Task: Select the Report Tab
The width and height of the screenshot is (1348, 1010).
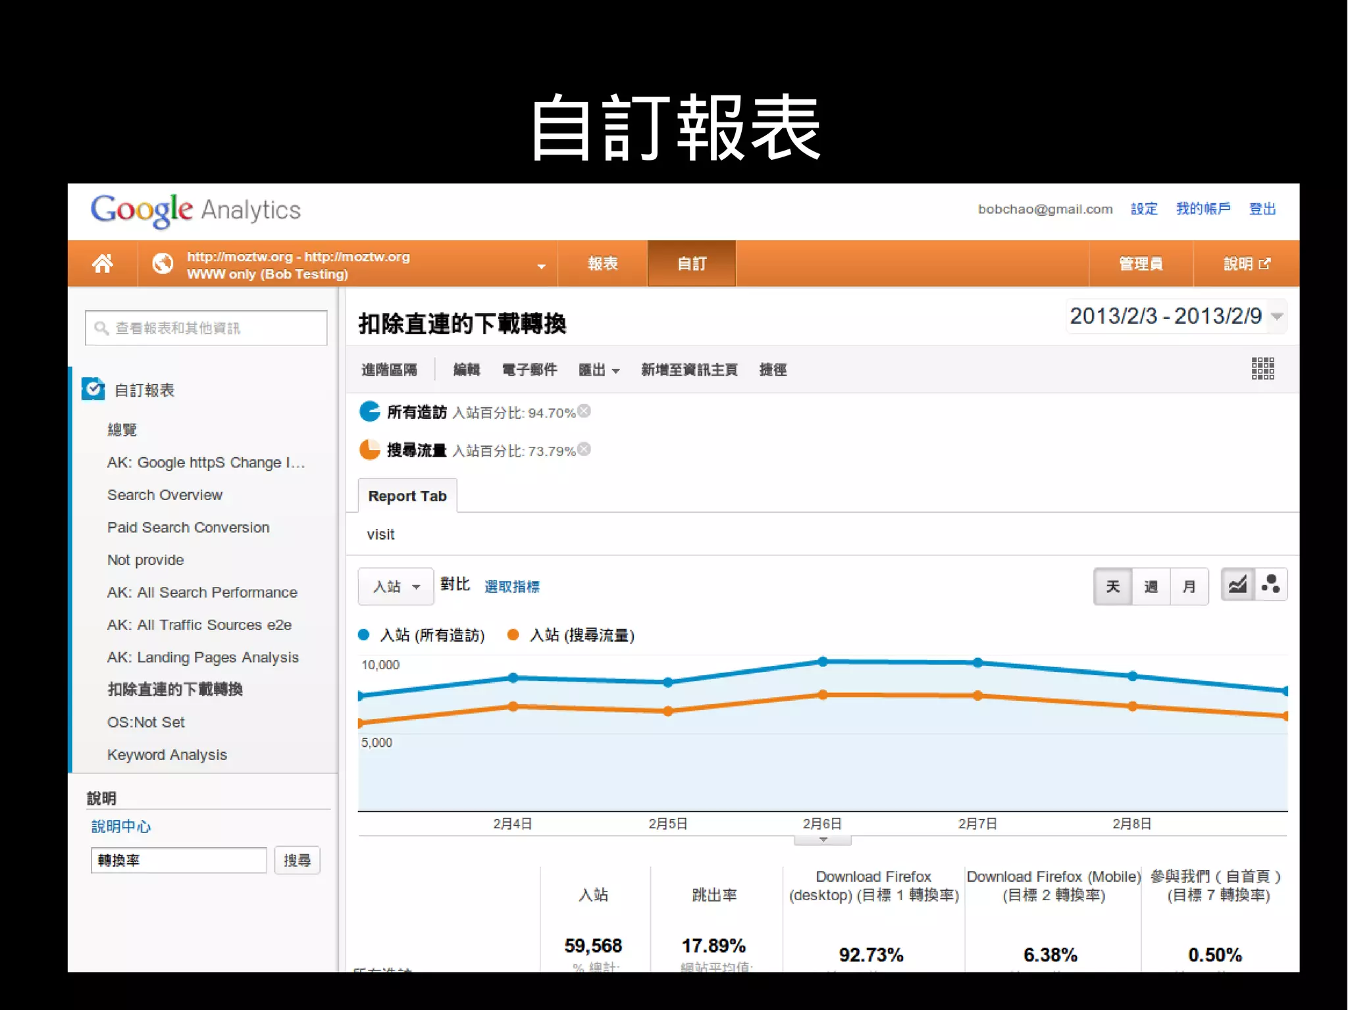Action: click(x=407, y=496)
